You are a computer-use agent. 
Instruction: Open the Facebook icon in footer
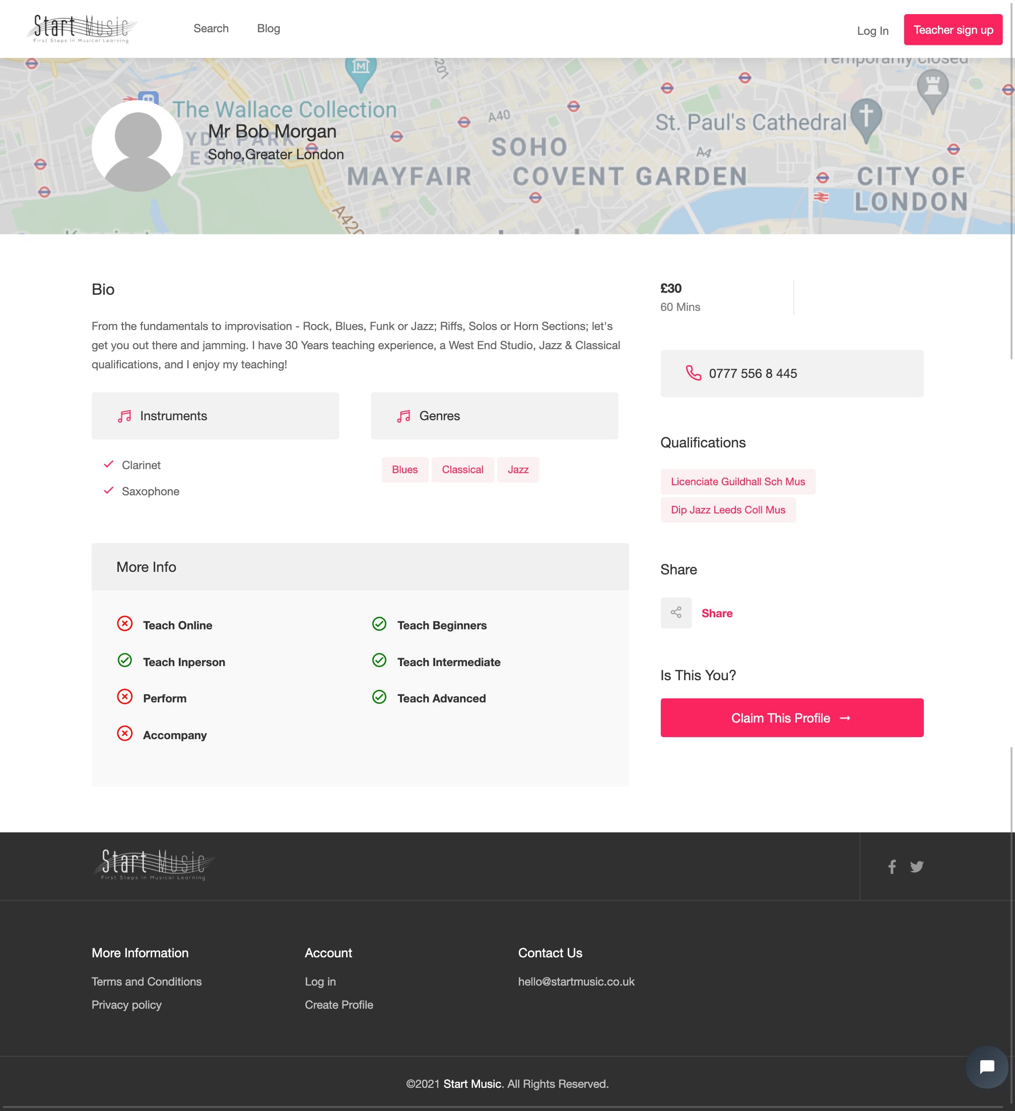(892, 867)
